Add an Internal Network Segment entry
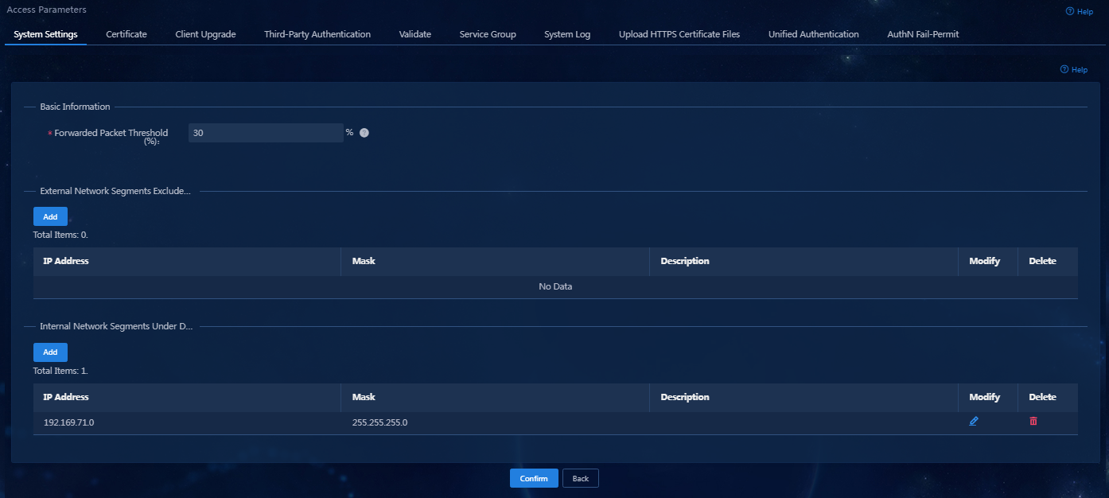Viewport: 1109px width, 498px height. pos(50,352)
